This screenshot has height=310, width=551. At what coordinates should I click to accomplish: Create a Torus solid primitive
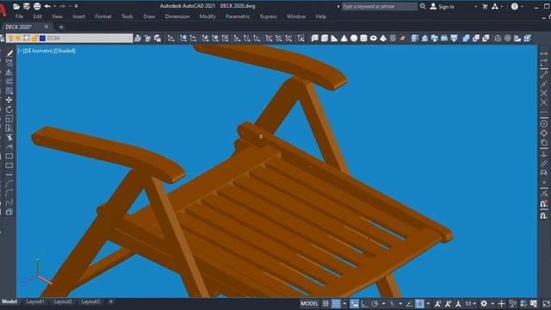point(373,38)
